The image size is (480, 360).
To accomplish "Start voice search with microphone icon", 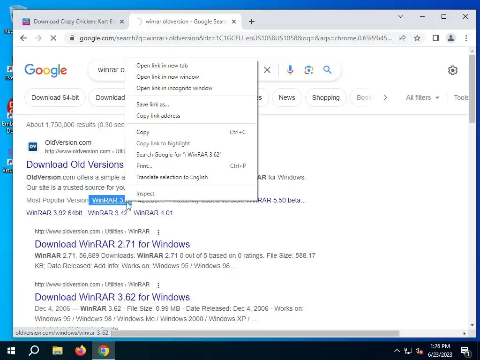I will [x=290, y=70].
